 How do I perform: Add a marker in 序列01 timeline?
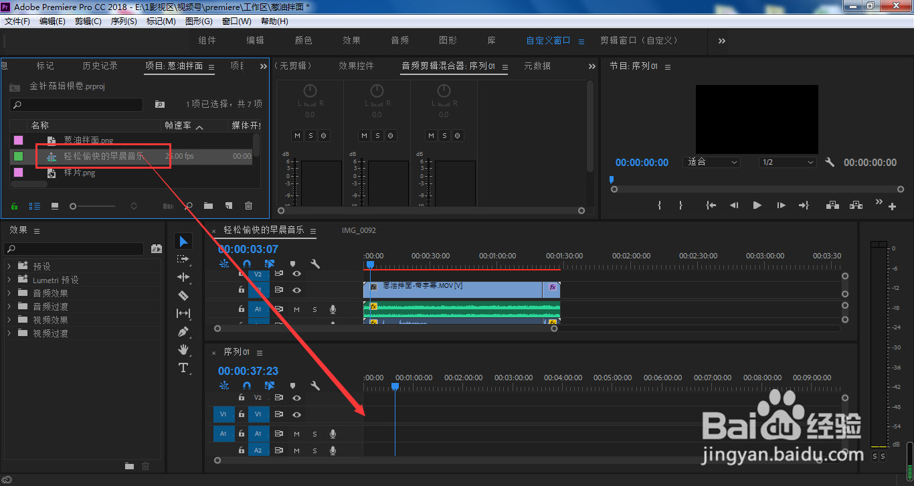(292, 386)
